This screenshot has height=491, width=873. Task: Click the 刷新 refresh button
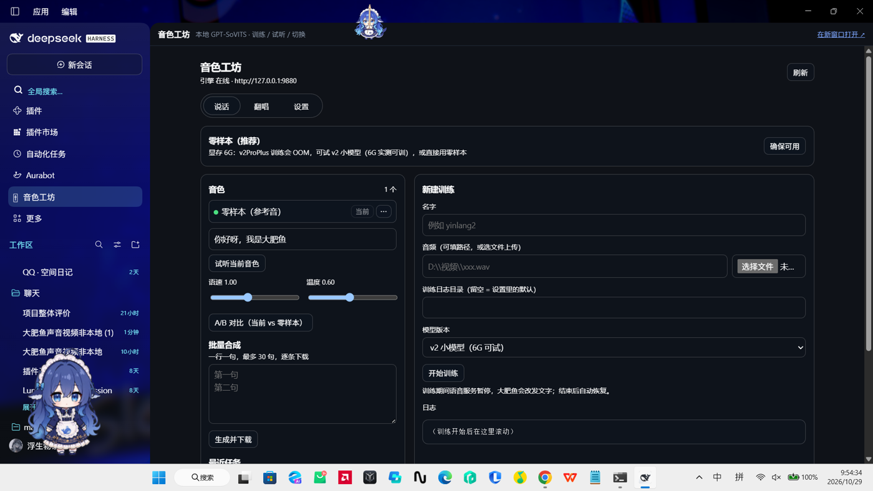point(800,73)
